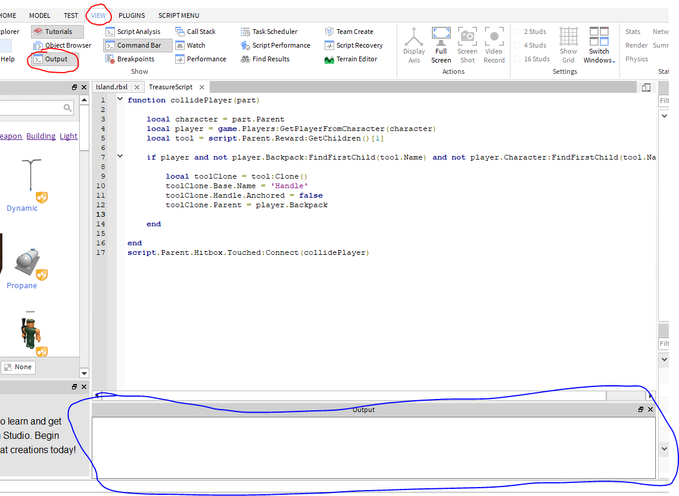Show the Call Stack window
This screenshot has width=679, height=496.
point(195,32)
